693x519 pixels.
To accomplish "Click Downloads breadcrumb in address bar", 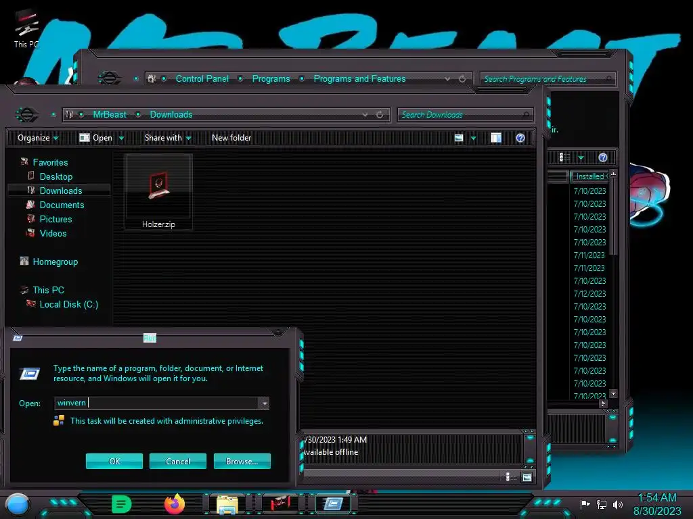I will 171,114.
